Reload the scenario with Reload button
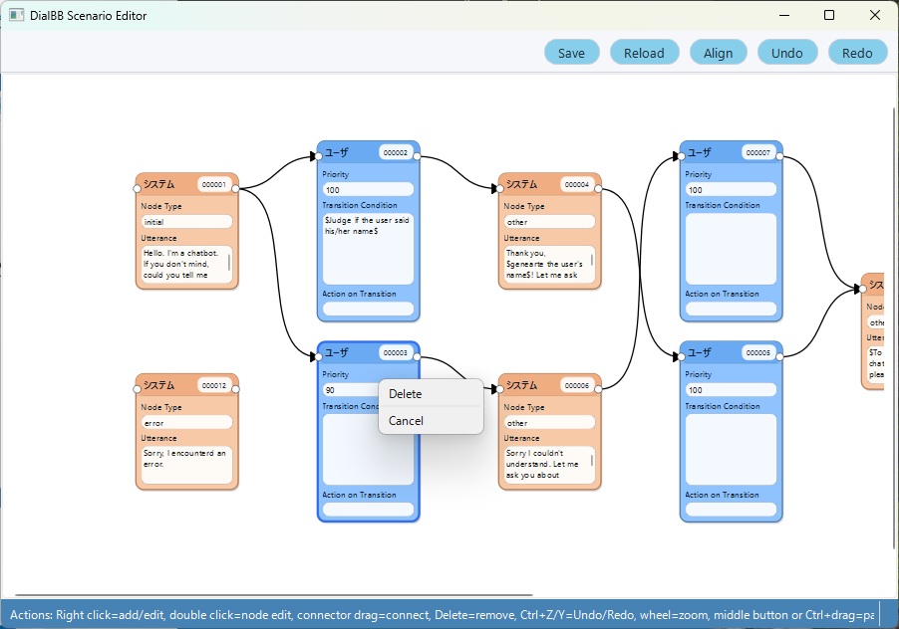This screenshot has height=629, width=899. click(x=644, y=53)
